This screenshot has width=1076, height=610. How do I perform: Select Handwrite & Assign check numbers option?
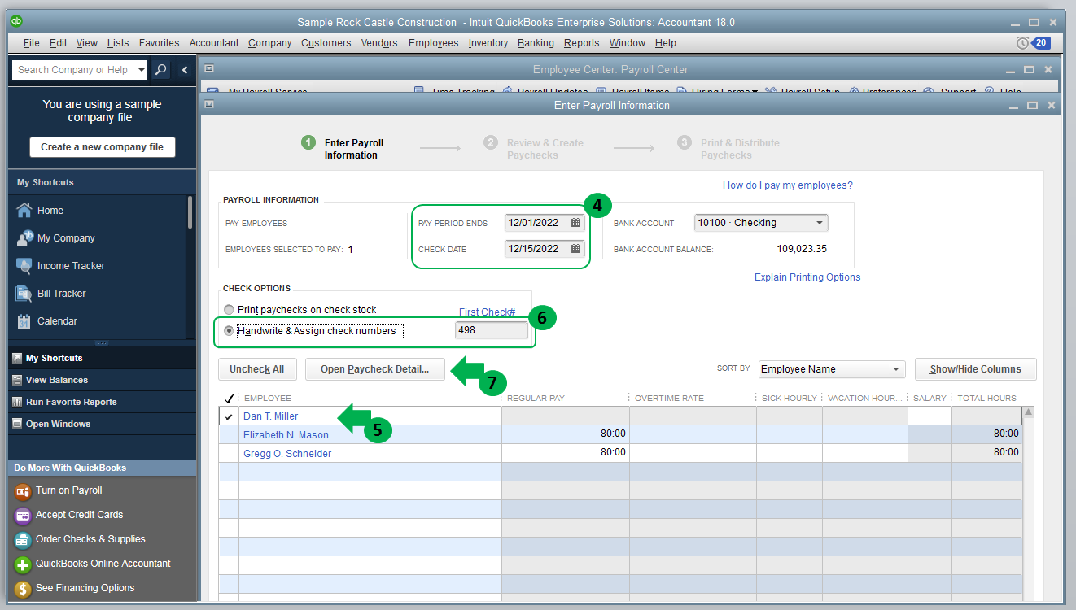coord(229,331)
